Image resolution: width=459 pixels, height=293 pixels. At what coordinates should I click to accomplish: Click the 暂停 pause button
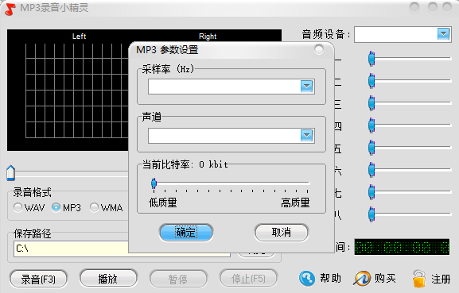tap(178, 280)
